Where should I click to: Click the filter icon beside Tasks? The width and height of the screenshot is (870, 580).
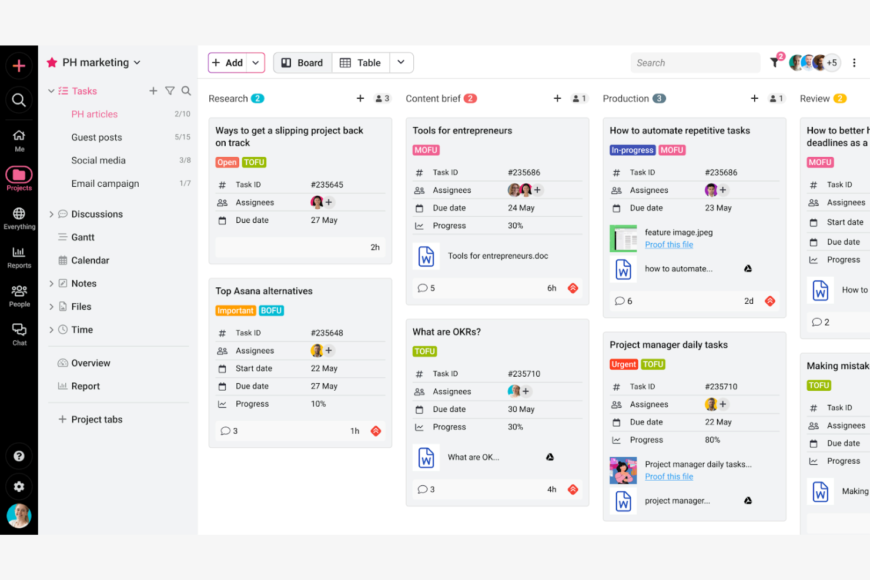(169, 90)
